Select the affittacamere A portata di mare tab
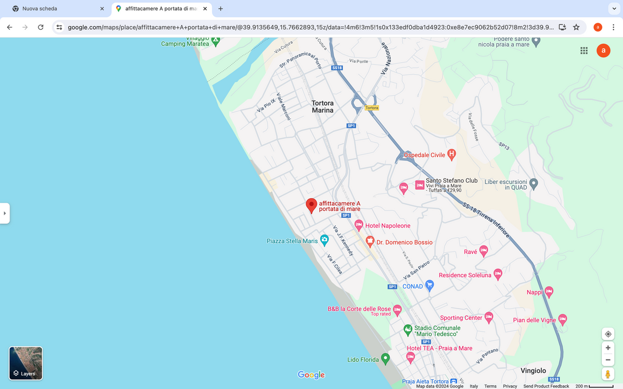This screenshot has height=389, width=623. click(162, 8)
